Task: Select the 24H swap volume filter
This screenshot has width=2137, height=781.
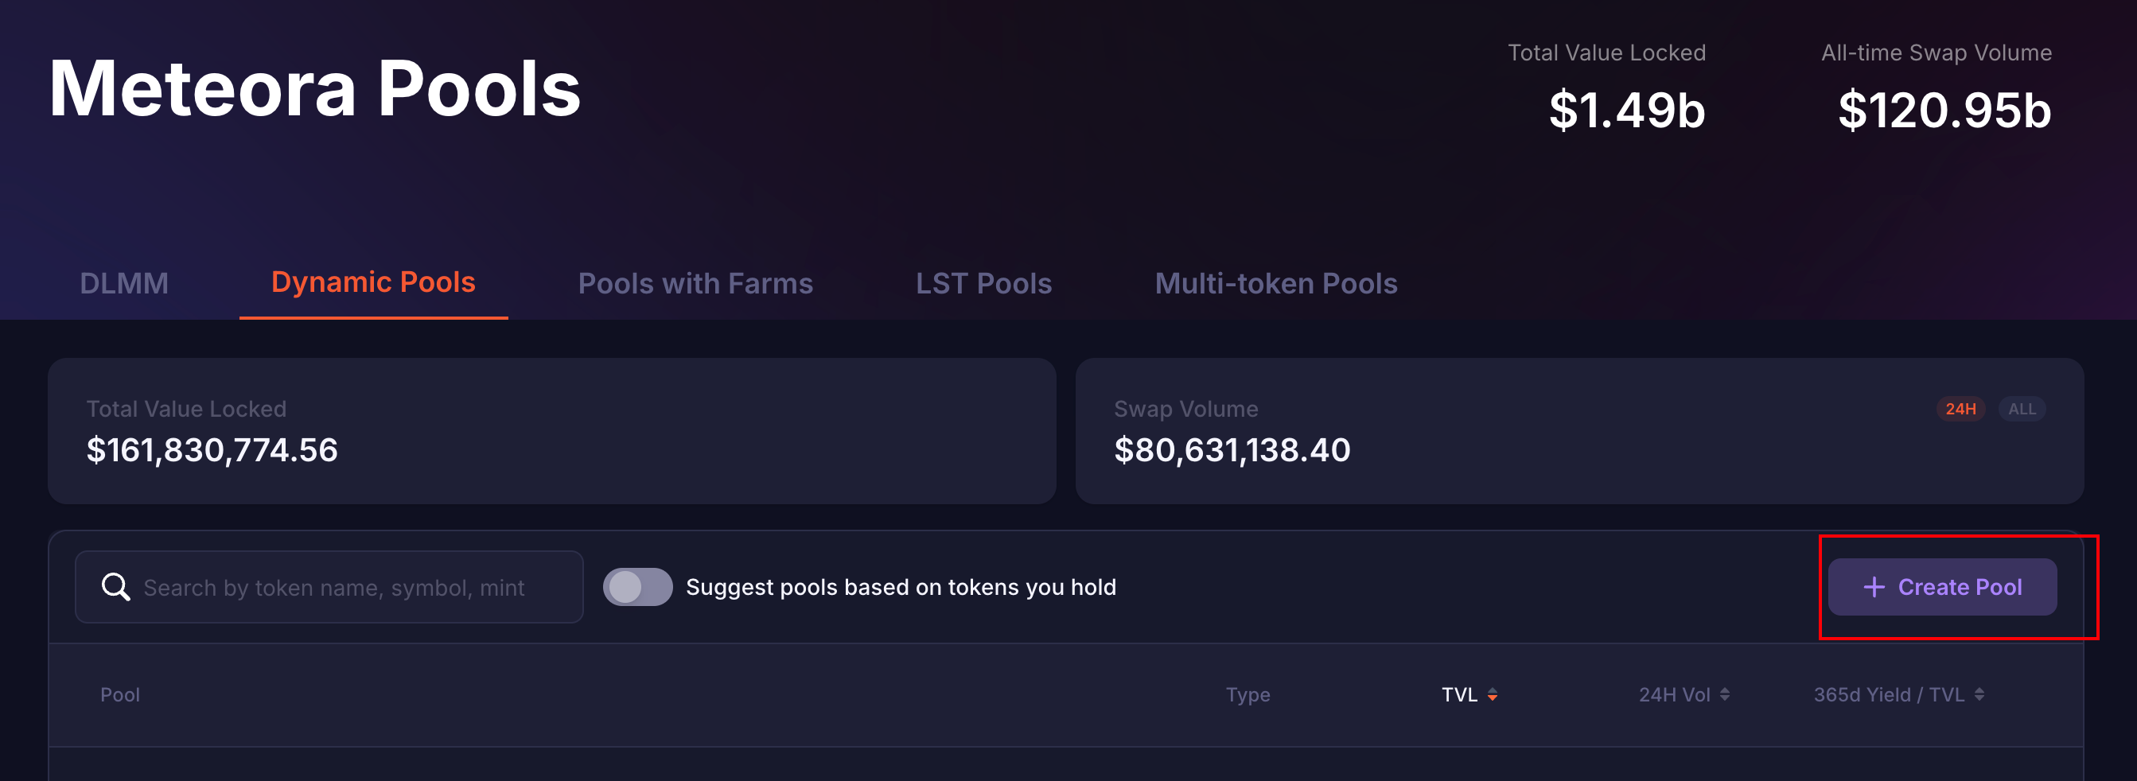Action: tap(1960, 409)
